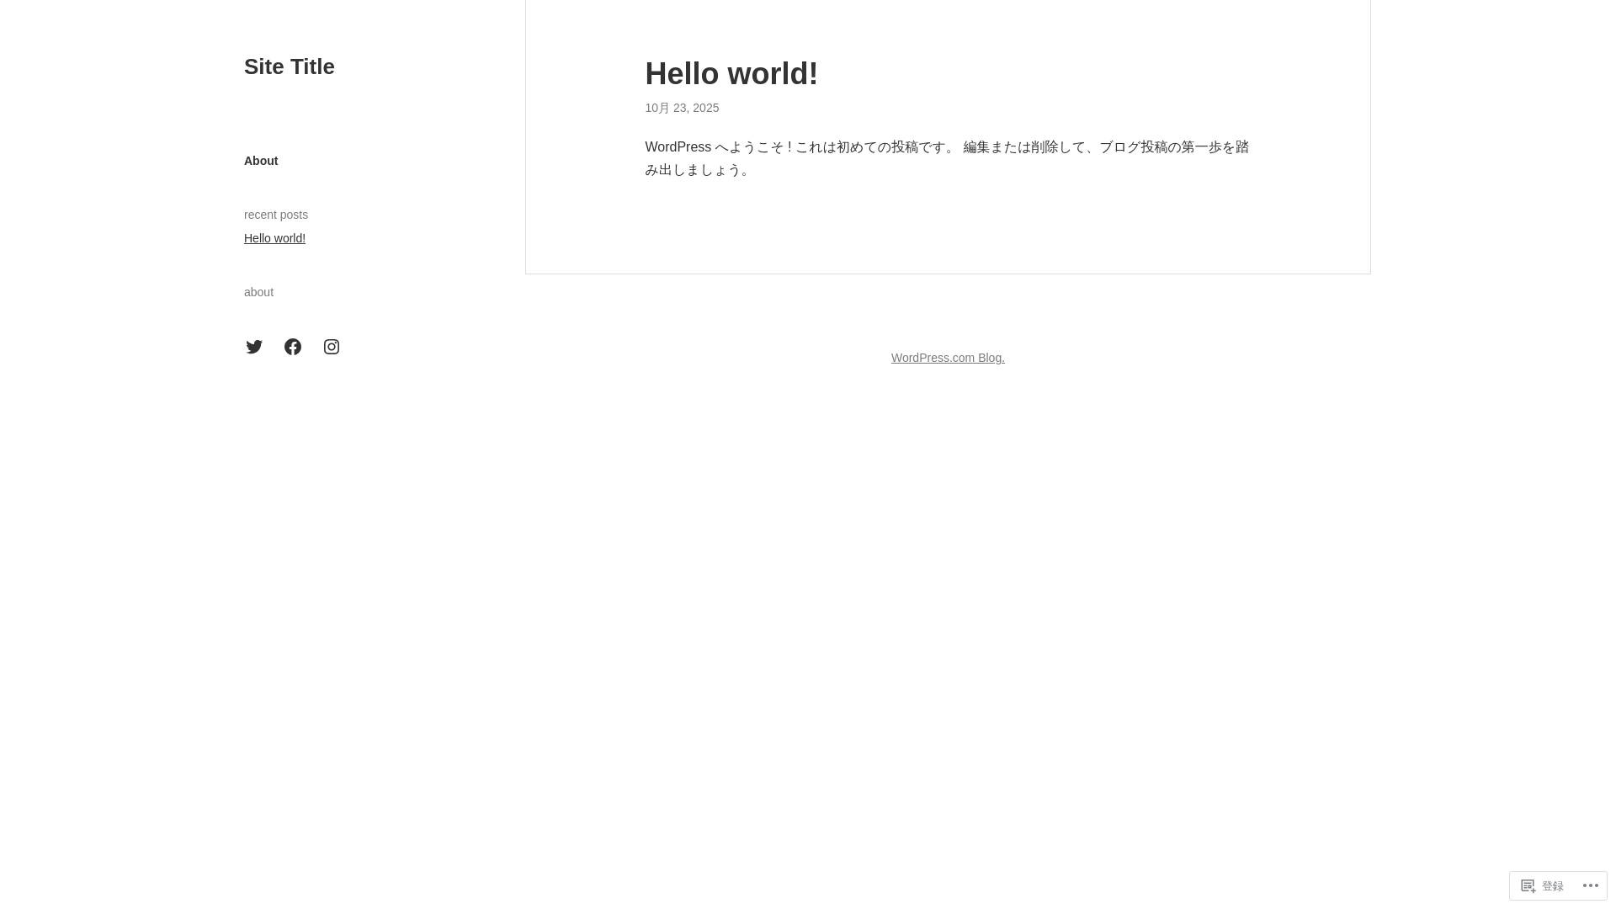The width and height of the screenshot is (1616, 909).
Task: Open the Facebook social link icon
Action: tap(293, 347)
